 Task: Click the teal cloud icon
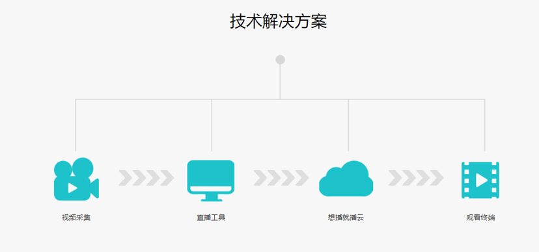(346, 179)
